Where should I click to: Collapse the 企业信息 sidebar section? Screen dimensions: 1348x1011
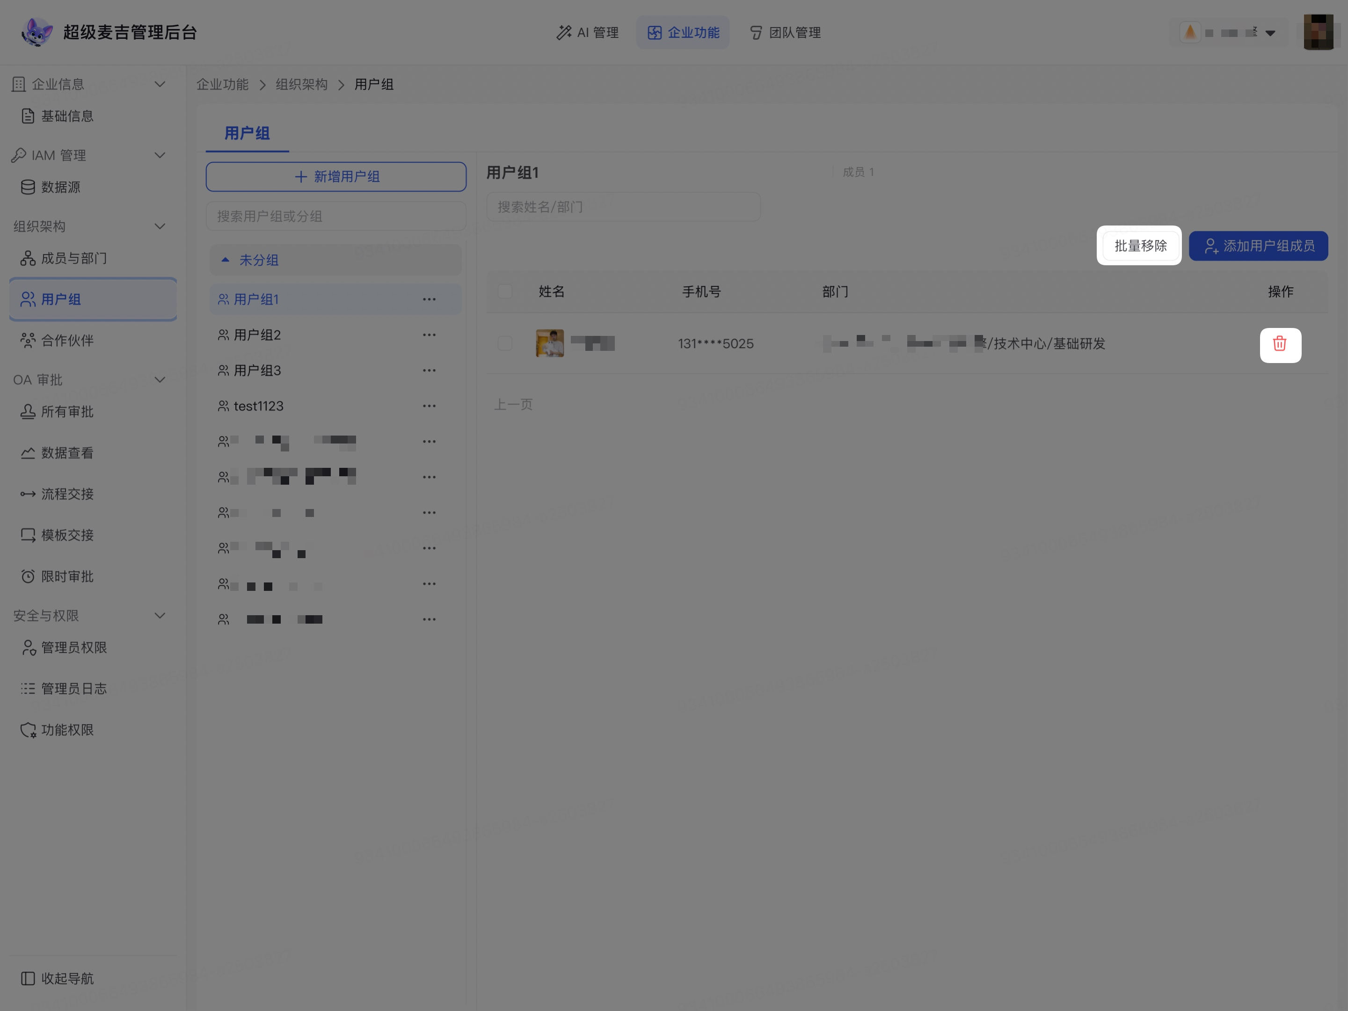tap(160, 84)
